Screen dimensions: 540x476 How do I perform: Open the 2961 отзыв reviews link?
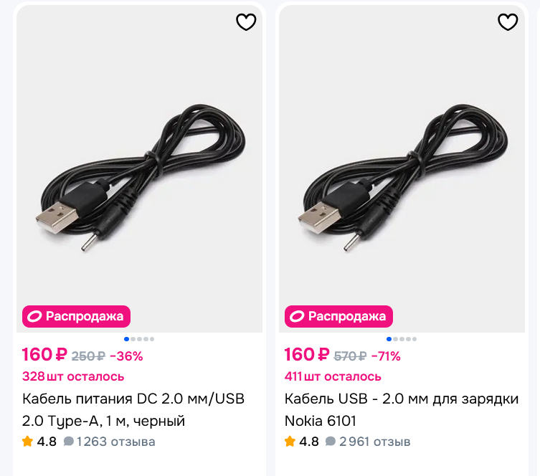pos(375,442)
